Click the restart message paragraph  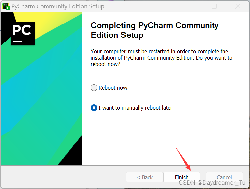point(161,58)
